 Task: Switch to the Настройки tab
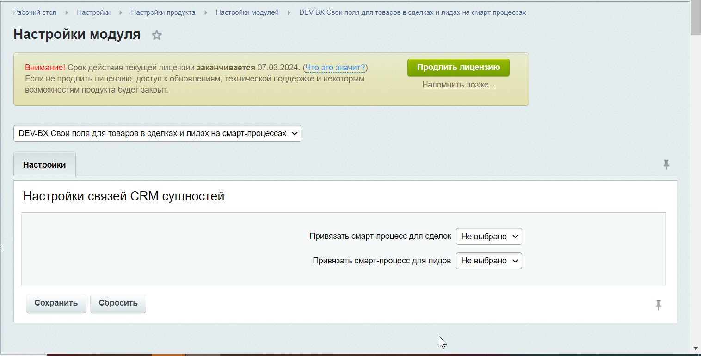coord(44,165)
